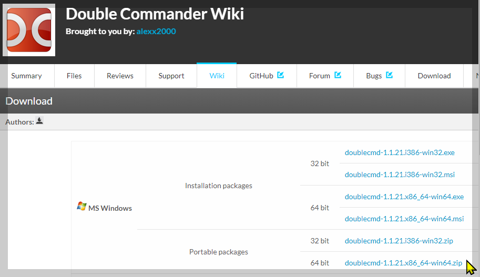The image size is (480, 277).
Task: Open the Summary tab
Action: coord(27,76)
